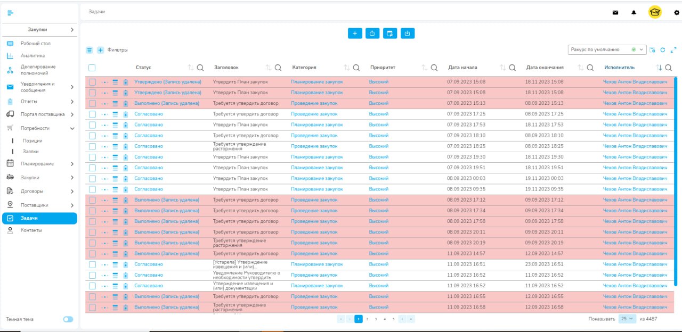Expand the Отчеты submenu
The height and width of the screenshot is (332, 682).
point(72,102)
